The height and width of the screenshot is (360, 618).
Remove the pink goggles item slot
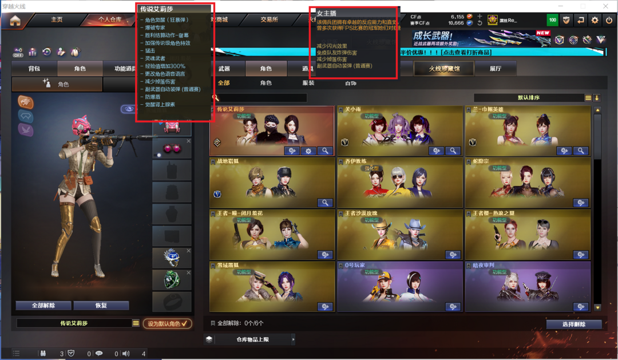(x=189, y=141)
